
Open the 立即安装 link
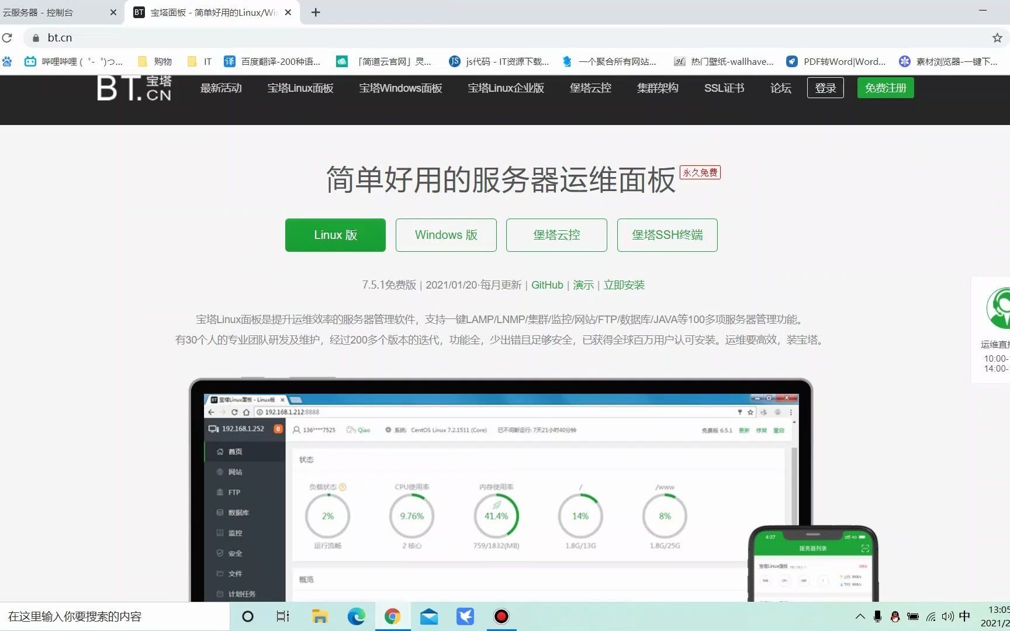tap(624, 285)
